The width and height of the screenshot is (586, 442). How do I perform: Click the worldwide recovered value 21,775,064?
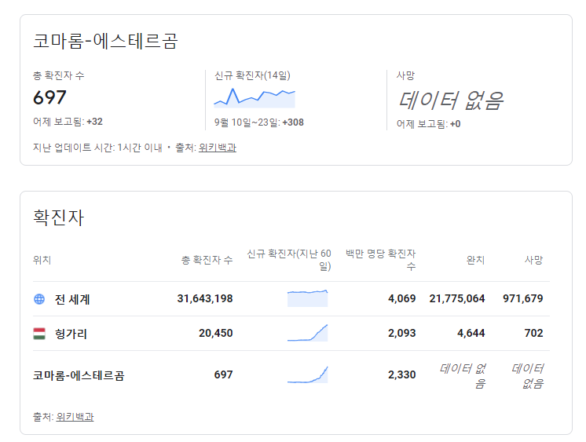click(457, 298)
